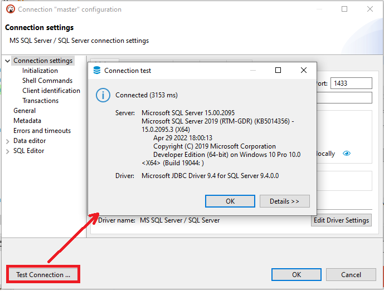Toggle the eye icon to show password
The height and width of the screenshot is (291, 384).
(x=347, y=154)
